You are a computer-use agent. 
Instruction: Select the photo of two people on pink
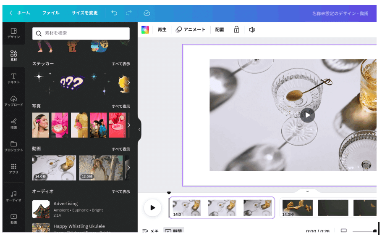[x=98, y=125]
